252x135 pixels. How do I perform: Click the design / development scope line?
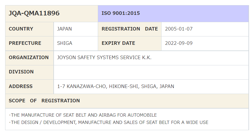(108, 122)
